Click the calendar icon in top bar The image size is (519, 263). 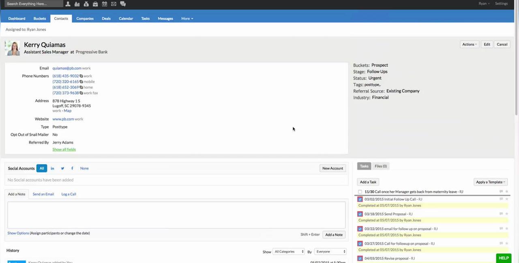pos(105,4)
